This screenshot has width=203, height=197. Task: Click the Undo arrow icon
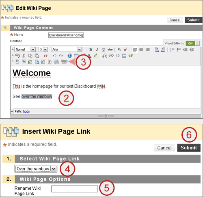[x=54, y=56]
